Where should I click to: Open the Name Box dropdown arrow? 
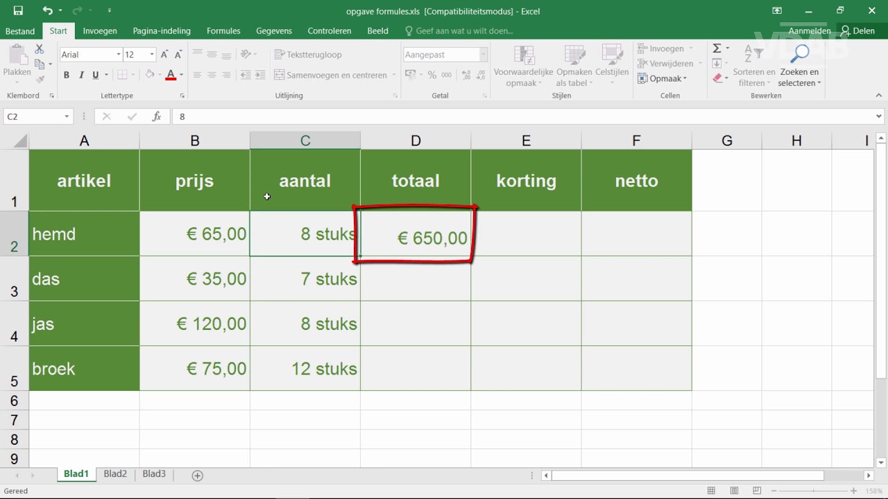pyautogui.click(x=67, y=116)
